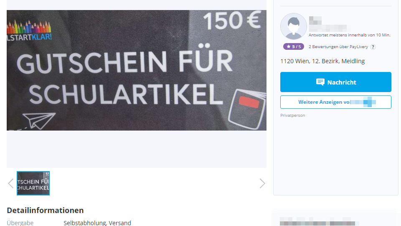This screenshot has height=226, width=401.
Task: Click the Selbstabholung, Versand delivery value
Action: pyautogui.click(x=97, y=223)
